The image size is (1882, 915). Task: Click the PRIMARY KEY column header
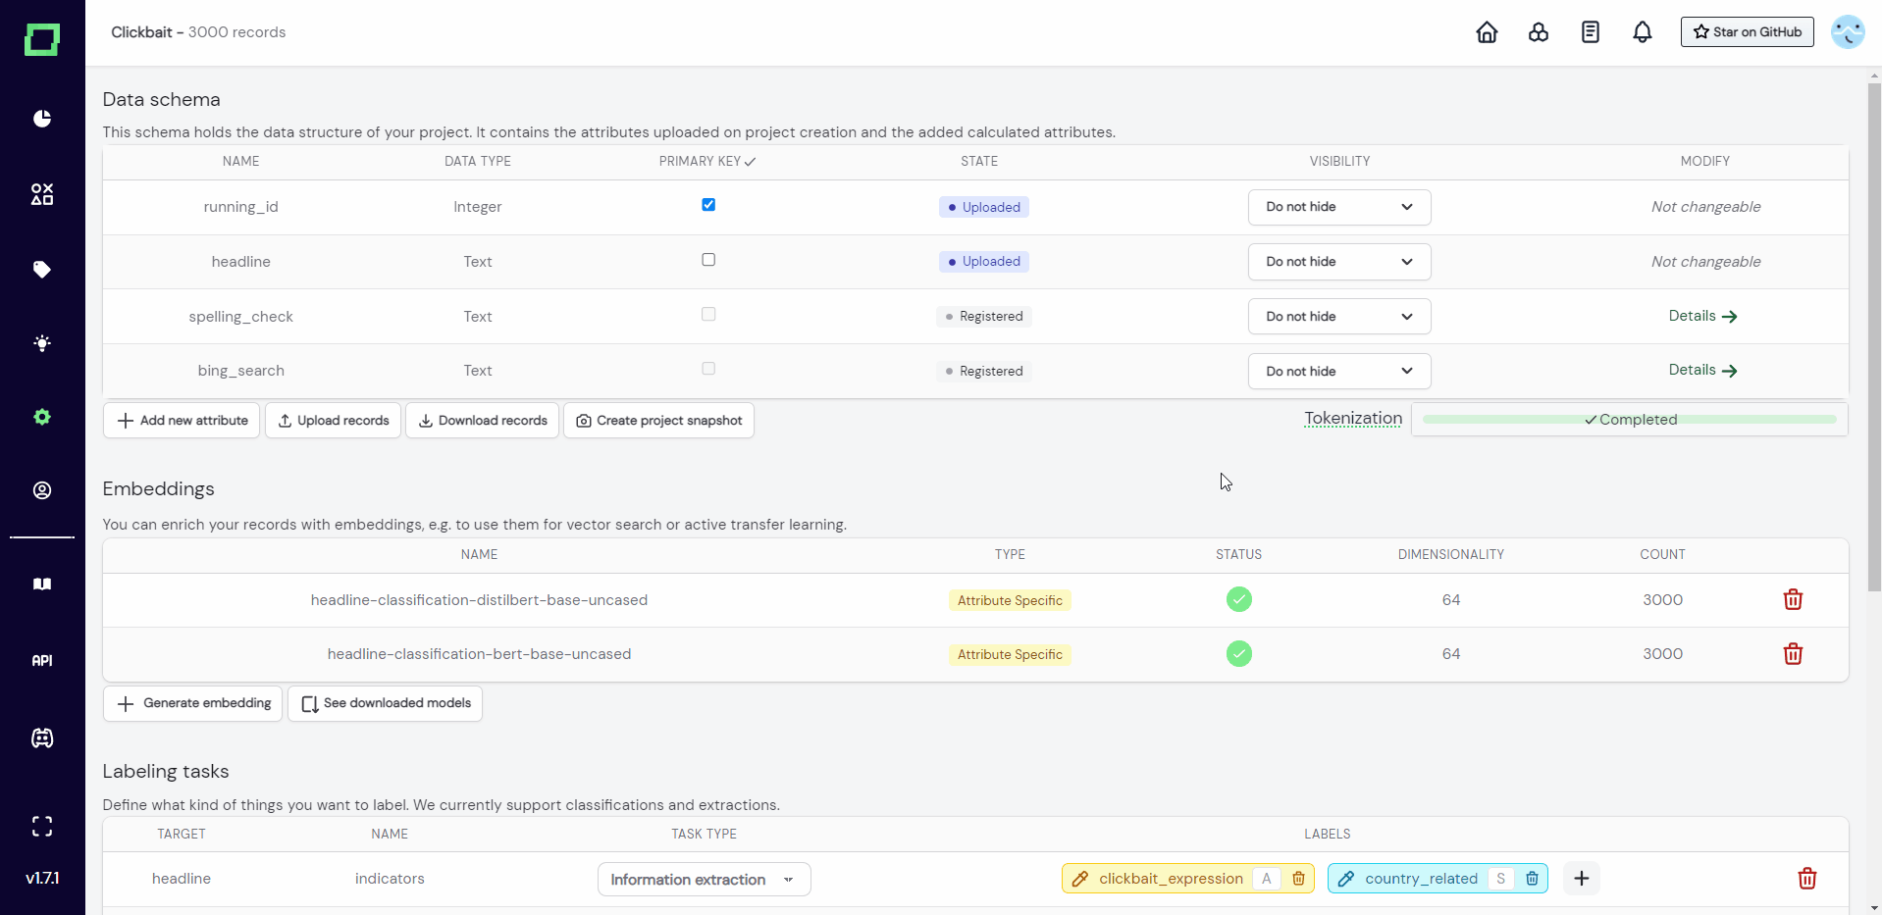[x=707, y=161]
